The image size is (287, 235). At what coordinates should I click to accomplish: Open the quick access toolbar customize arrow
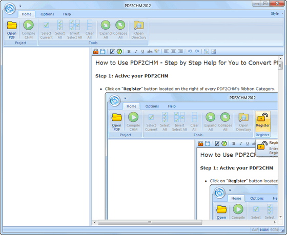coord(20,6)
